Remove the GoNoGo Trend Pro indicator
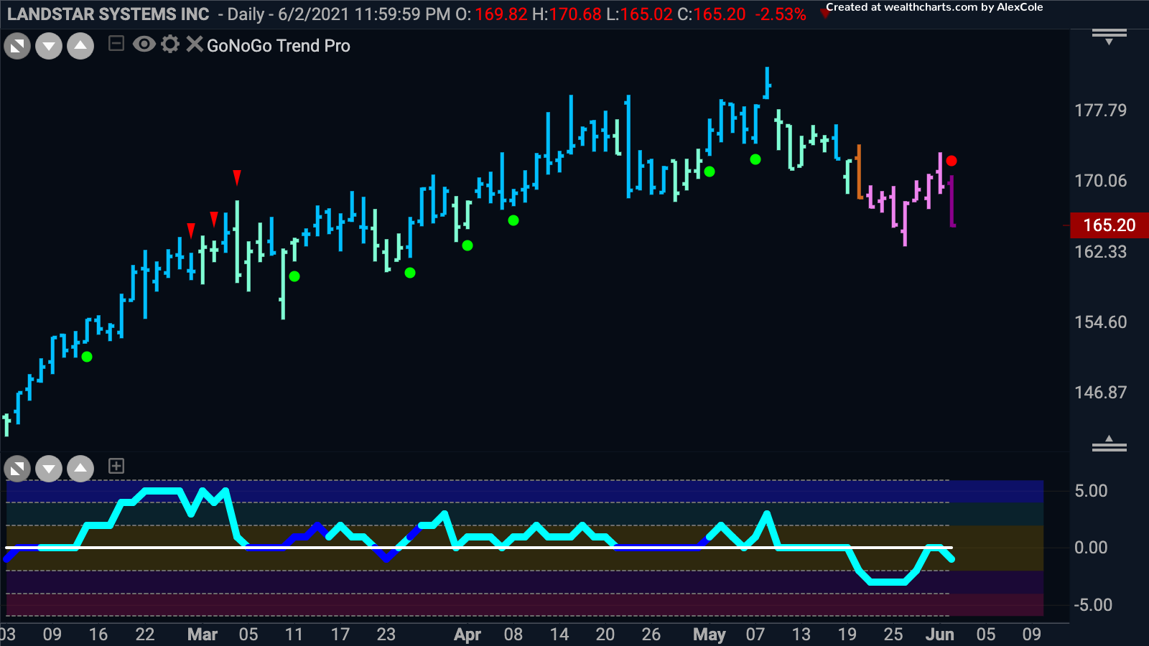Viewport: 1149px width, 646px height. tap(194, 45)
